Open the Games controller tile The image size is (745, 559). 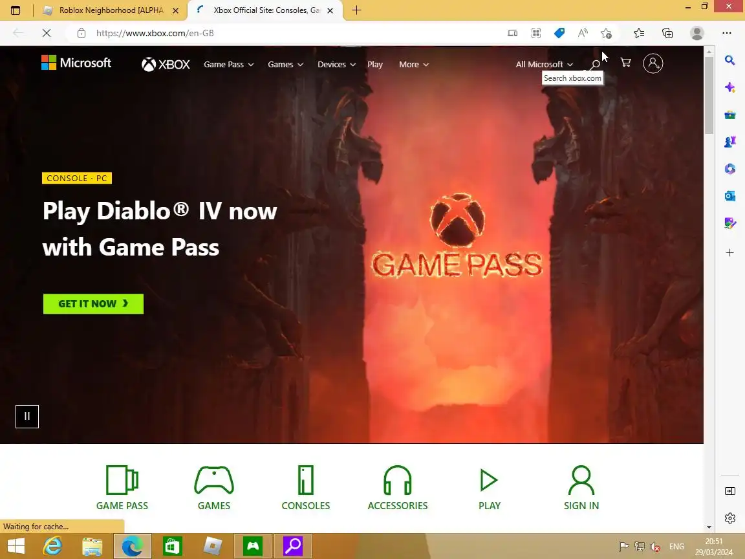[x=214, y=488]
